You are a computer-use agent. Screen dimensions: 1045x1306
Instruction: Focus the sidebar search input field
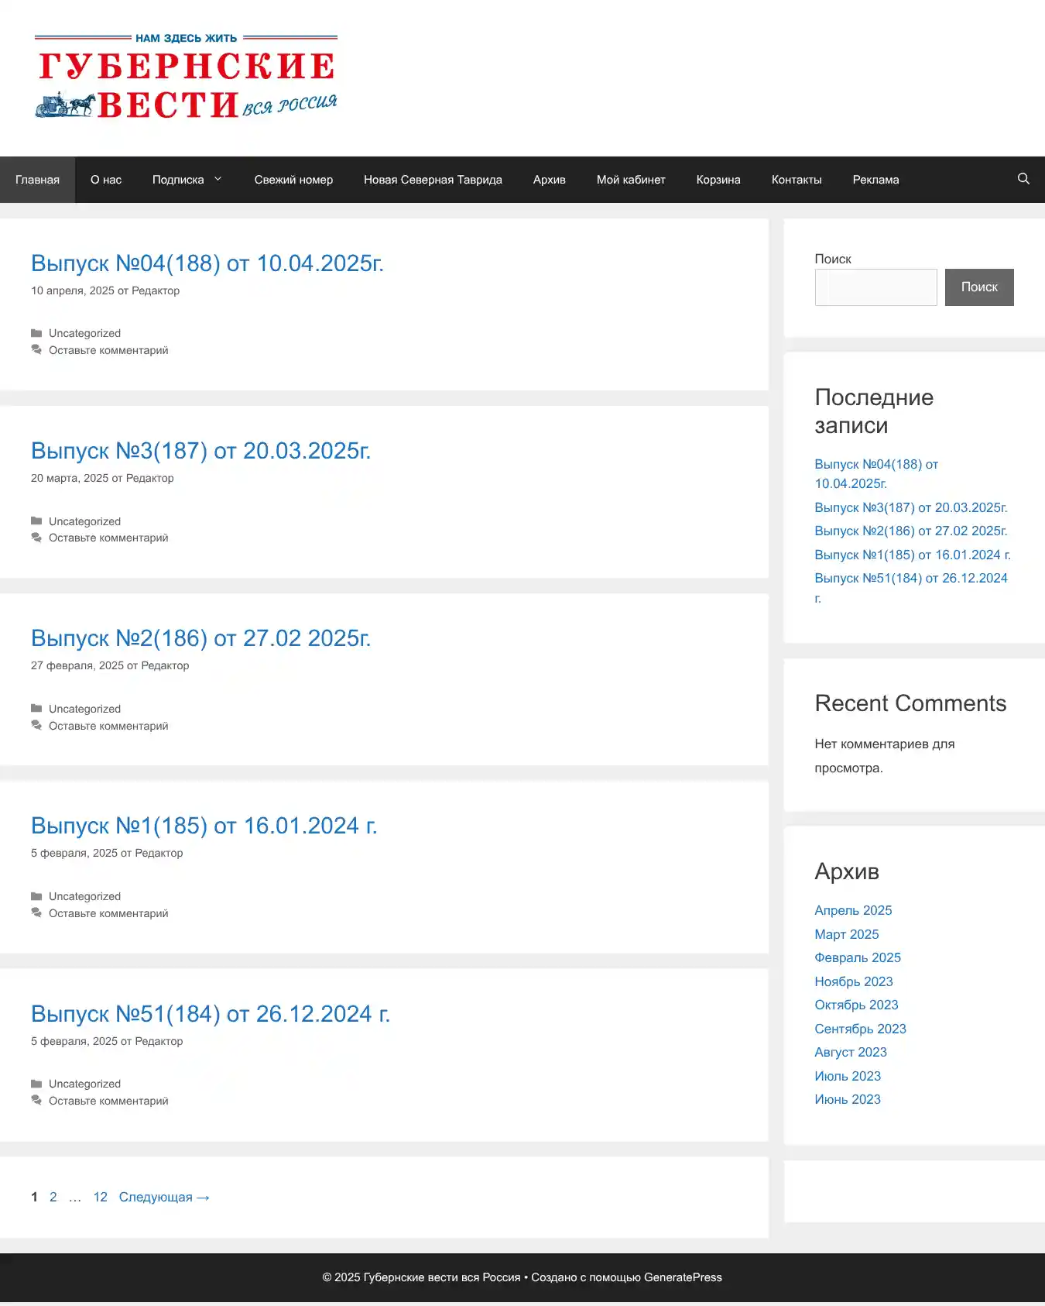click(x=875, y=287)
